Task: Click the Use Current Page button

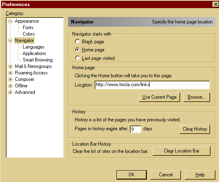Action: [159, 97]
